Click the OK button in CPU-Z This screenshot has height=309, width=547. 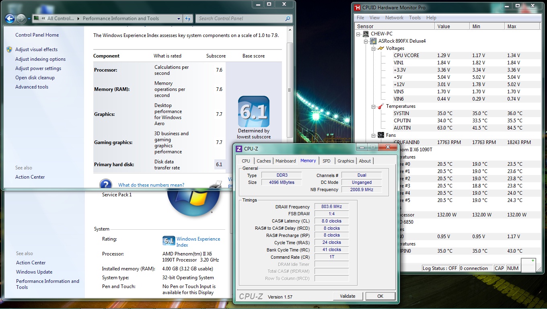(x=380, y=296)
